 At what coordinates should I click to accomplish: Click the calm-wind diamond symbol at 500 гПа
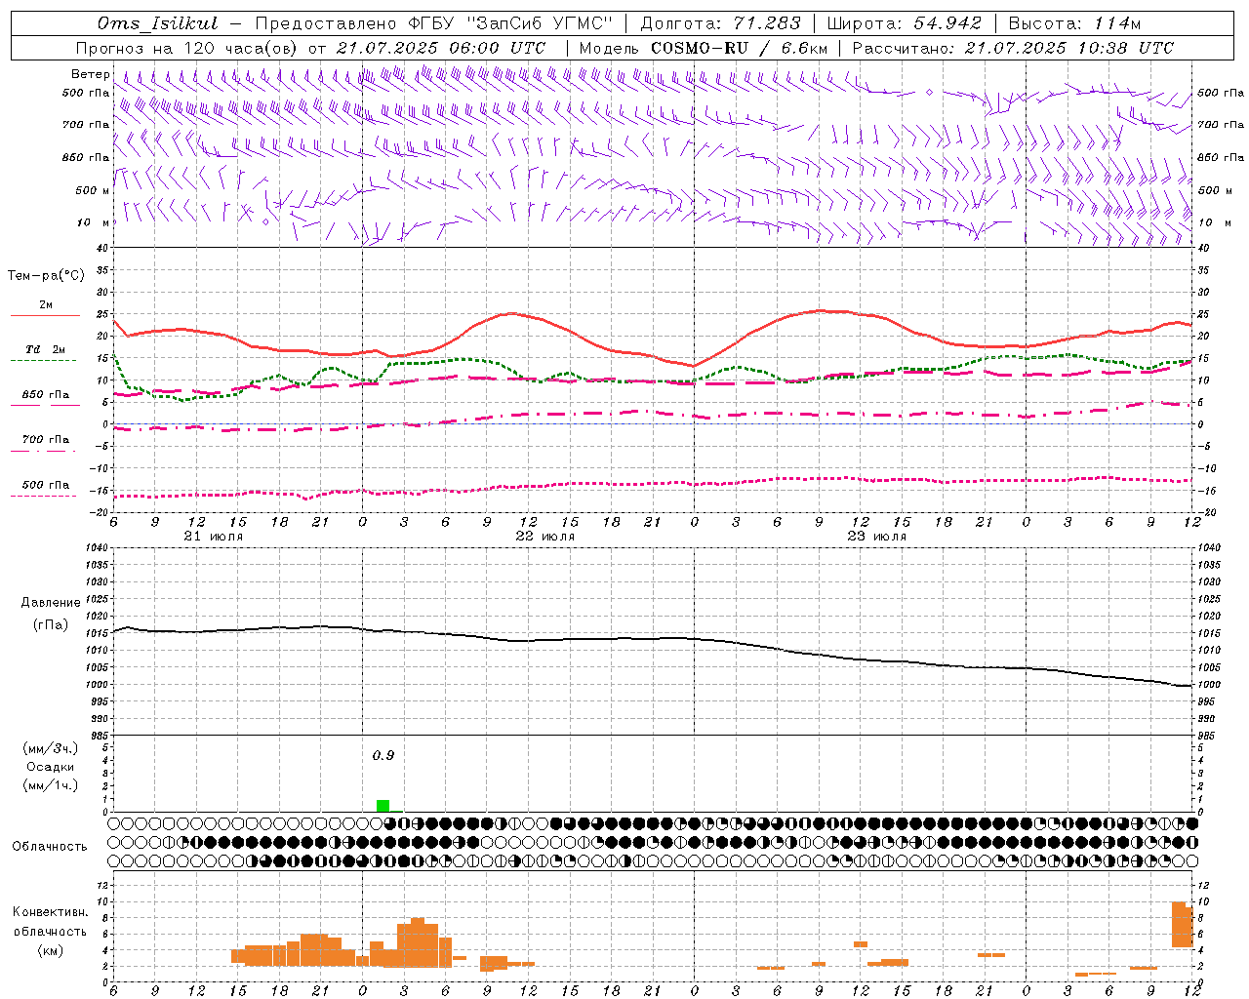coord(929,93)
